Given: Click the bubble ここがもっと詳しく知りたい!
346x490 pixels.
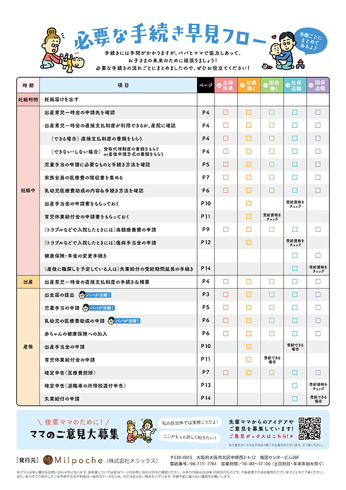Looking at the screenshot, I should (190, 437).
